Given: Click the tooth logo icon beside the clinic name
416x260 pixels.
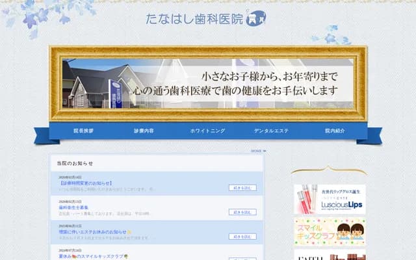Looking at the screenshot, I should tap(255, 18).
